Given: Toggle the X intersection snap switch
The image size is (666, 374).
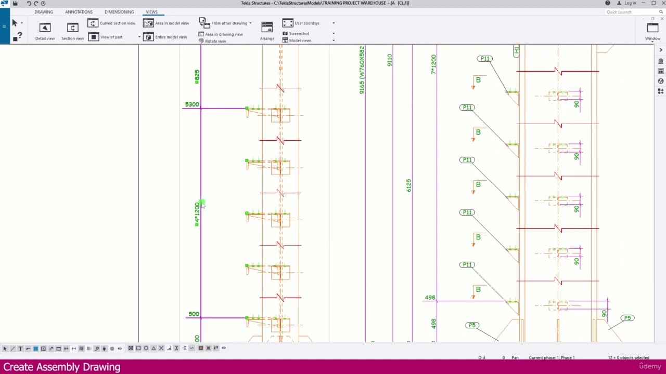Looking at the screenshot, I should click(x=161, y=348).
